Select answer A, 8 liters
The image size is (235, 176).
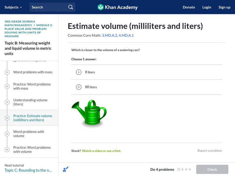point(78,72)
